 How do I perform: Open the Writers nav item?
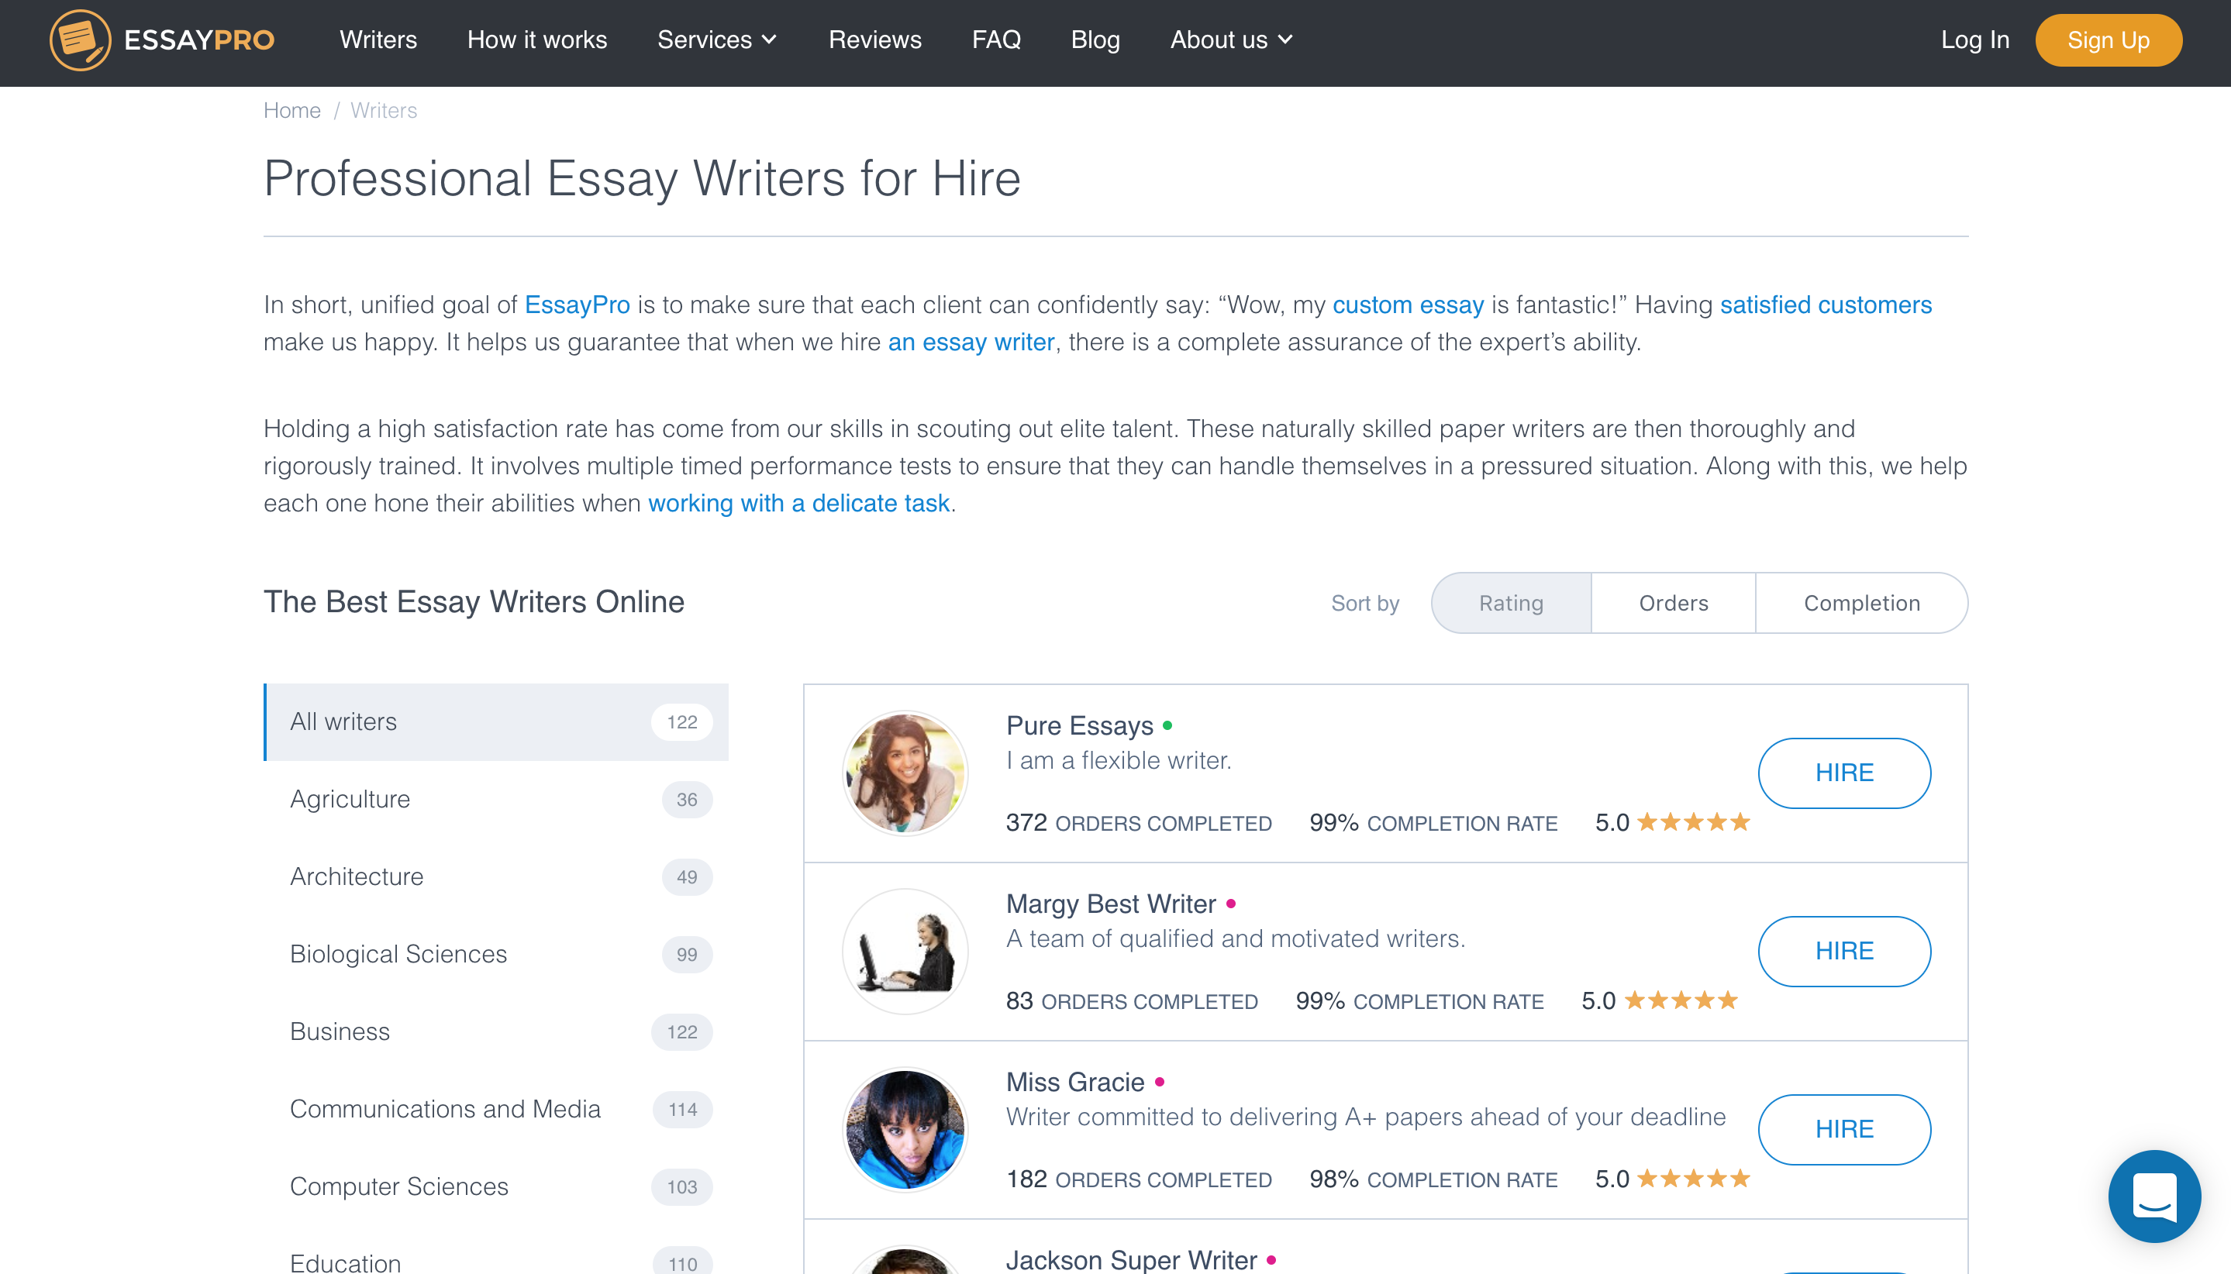tap(378, 40)
